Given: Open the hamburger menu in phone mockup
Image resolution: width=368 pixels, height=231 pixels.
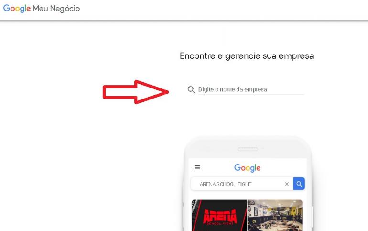Looking at the screenshot, I should pyautogui.click(x=197, y=167).
